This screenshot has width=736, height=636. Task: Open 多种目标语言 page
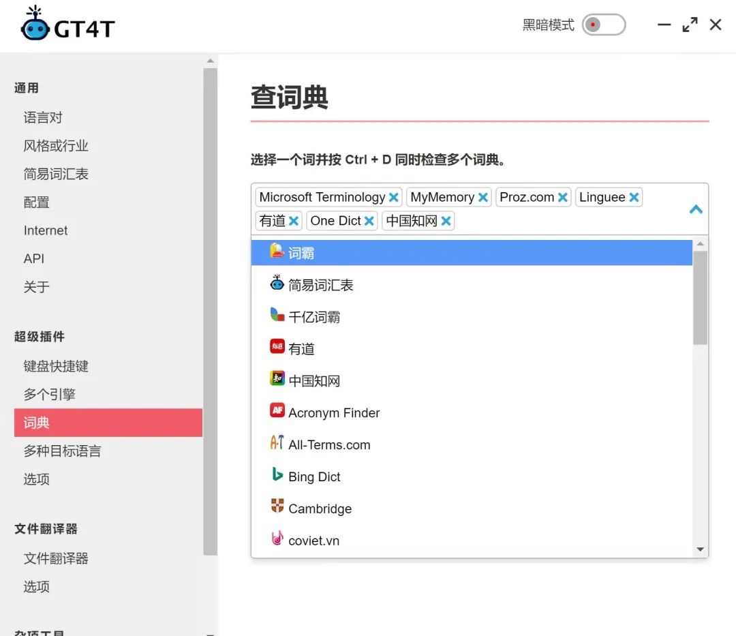[x=63, y=451]
